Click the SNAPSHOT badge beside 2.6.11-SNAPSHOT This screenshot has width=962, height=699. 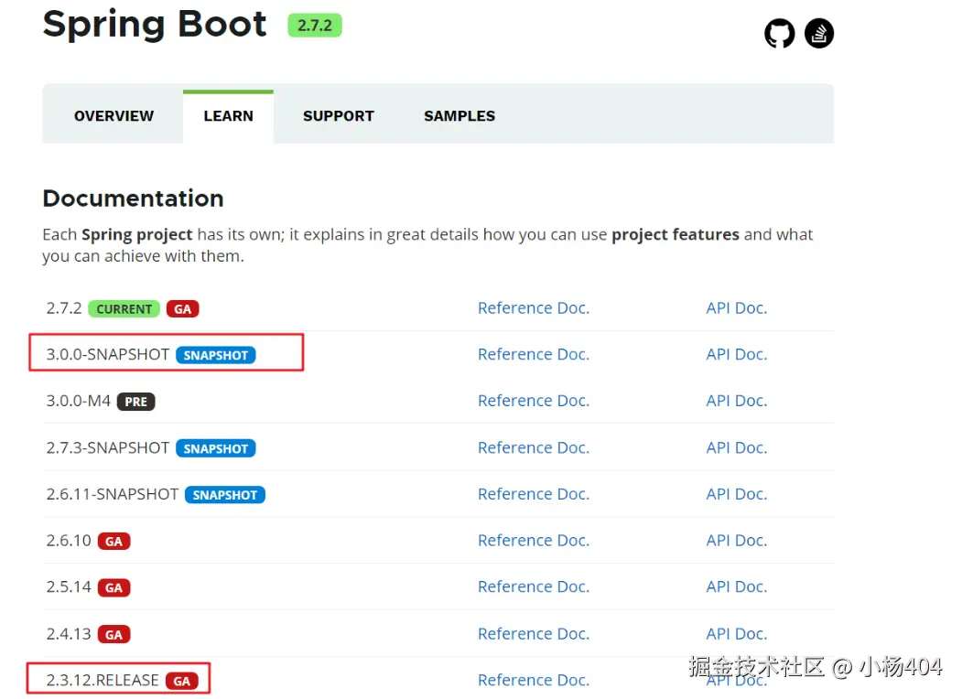click(x=224, y=495)
